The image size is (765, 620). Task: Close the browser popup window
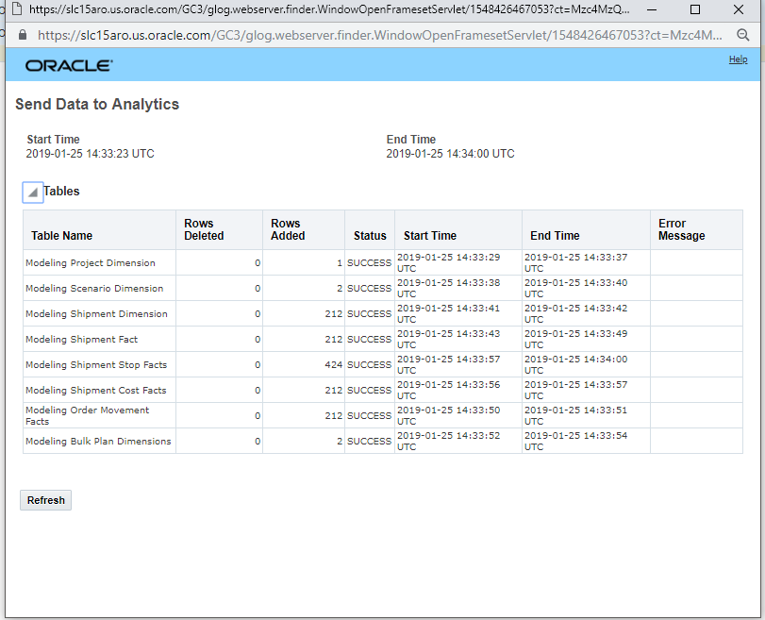tap(739, 9)
